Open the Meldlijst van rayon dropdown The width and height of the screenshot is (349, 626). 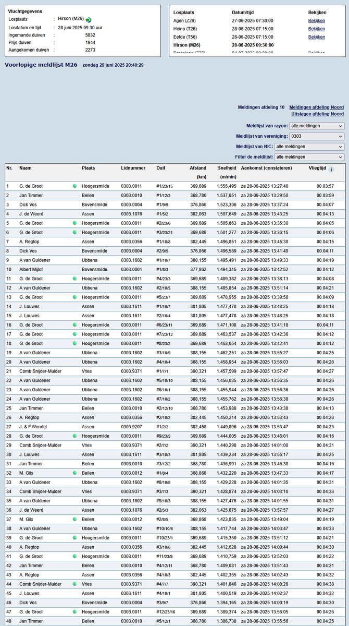[x=317, y=126]
